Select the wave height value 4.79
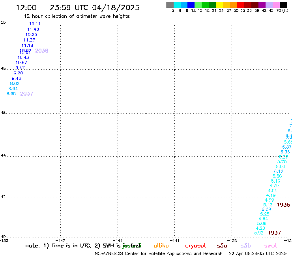The height and width of the screenshot is (257, 292). tap(274, 185)
